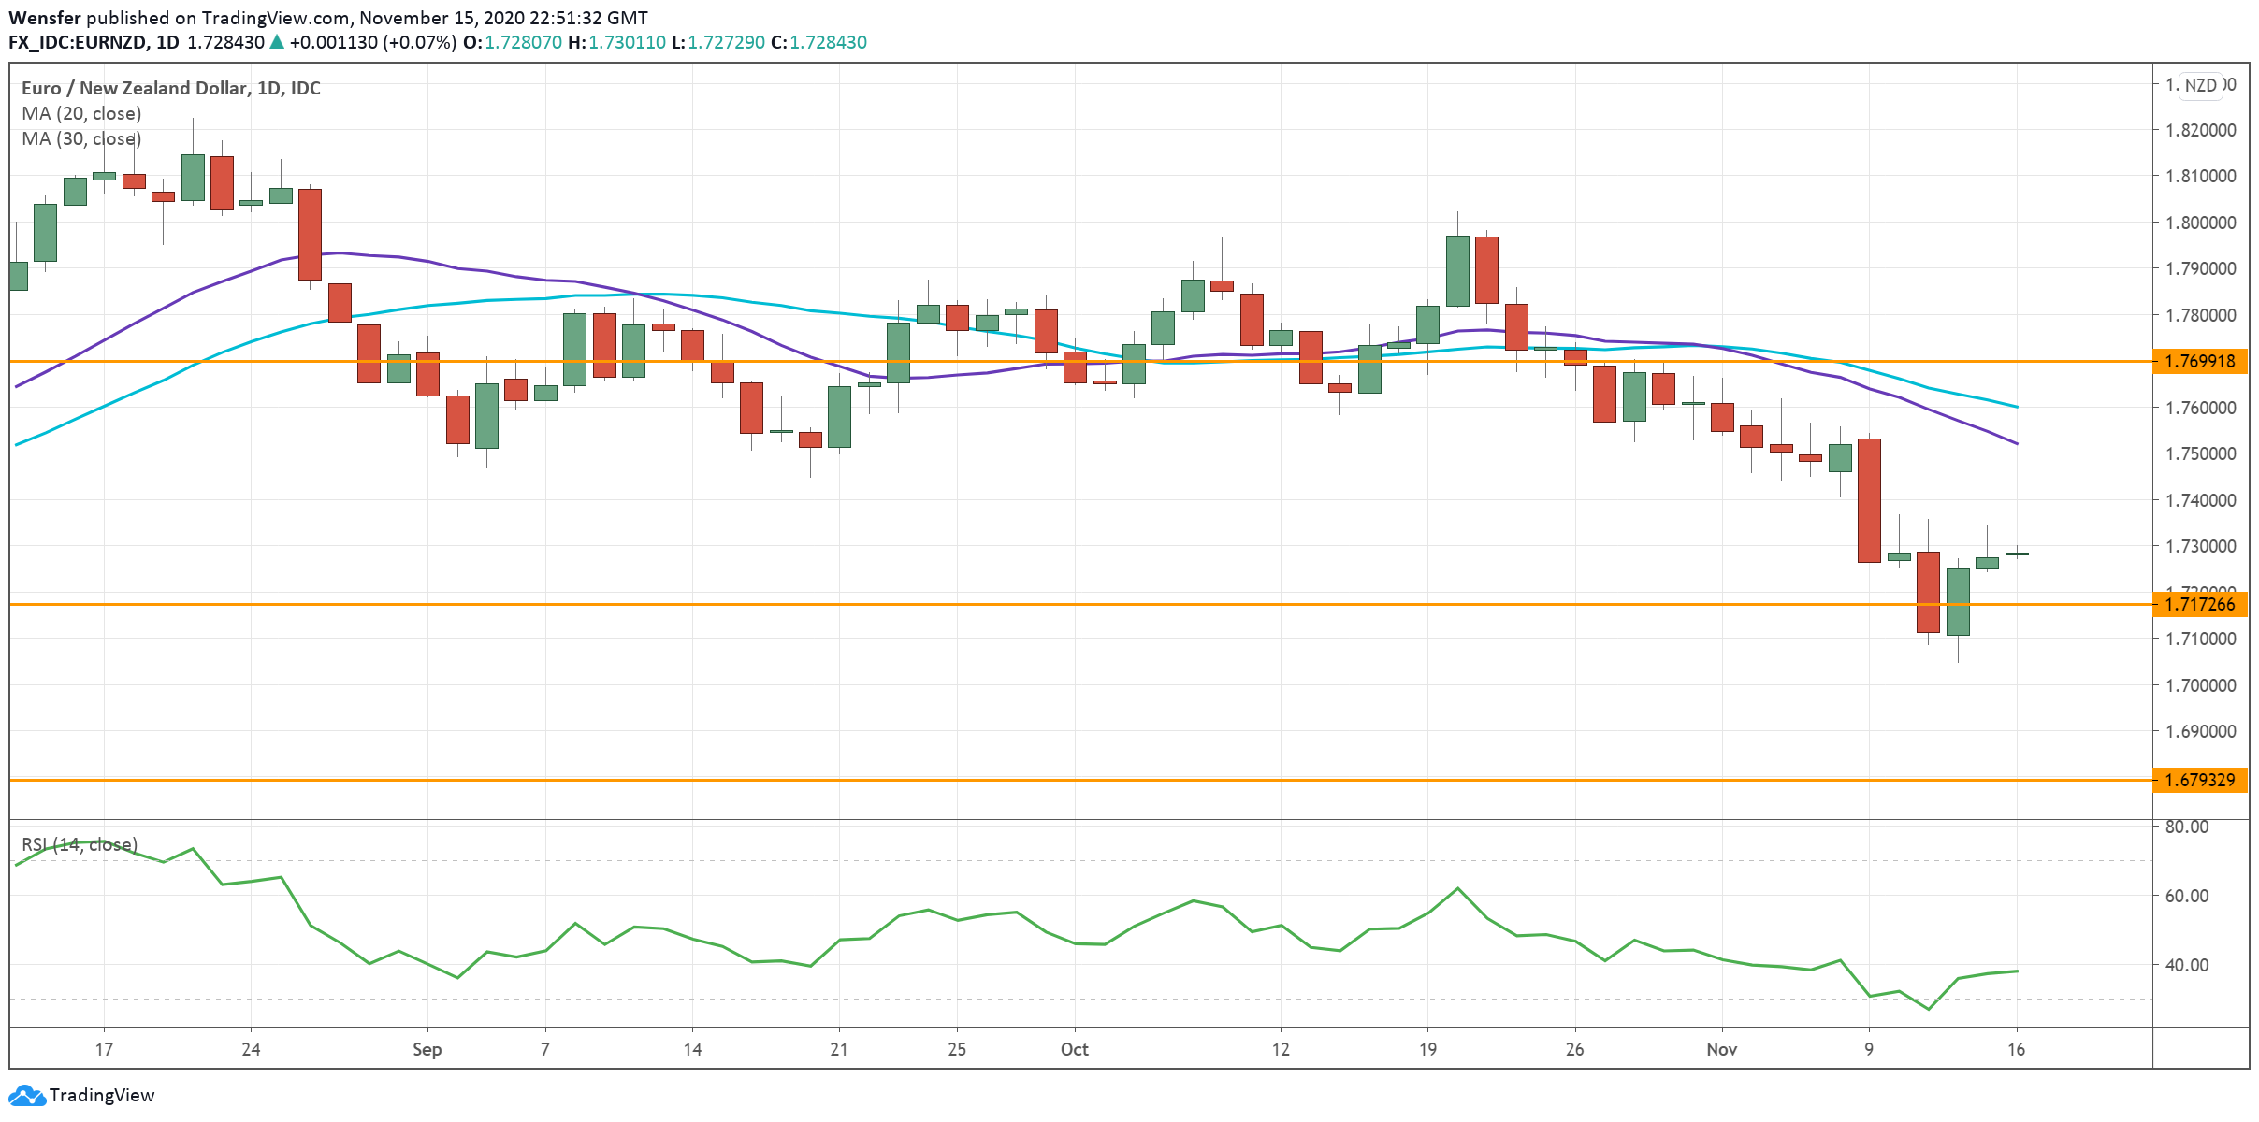Click the Sep label on time axis
This screenshot has width=2259, height=1122.
(x=427, y=1049)
